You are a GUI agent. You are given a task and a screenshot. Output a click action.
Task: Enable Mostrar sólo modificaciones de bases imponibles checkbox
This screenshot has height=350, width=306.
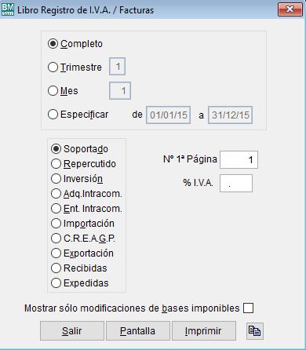pyautogui.click(x=248, y=308)
